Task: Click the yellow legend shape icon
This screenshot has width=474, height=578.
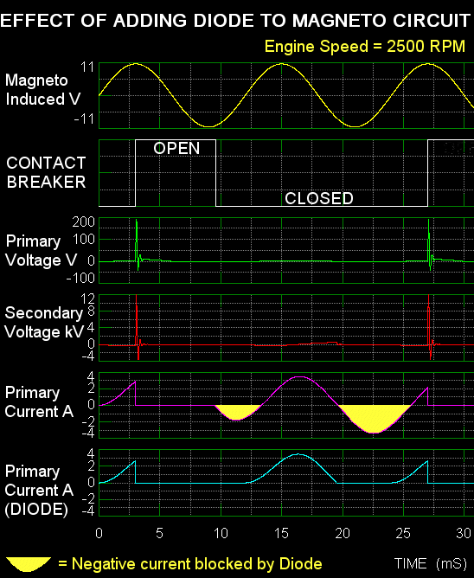Action: click(29, 564)
